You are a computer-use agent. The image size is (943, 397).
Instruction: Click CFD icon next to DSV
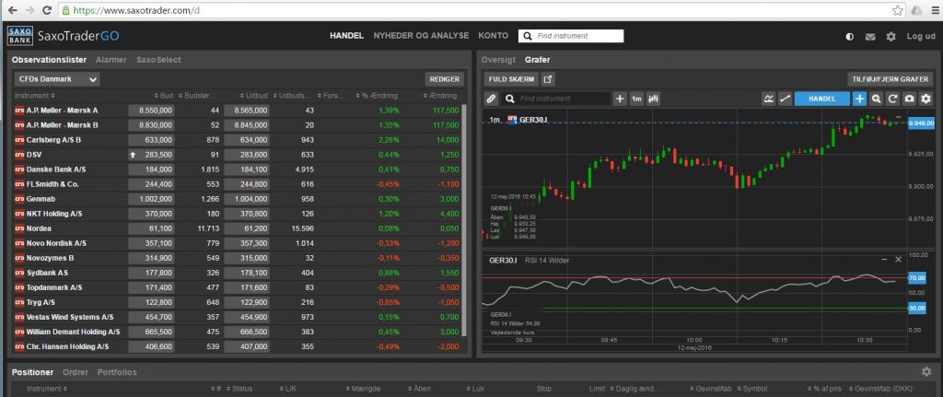(19, 155)
